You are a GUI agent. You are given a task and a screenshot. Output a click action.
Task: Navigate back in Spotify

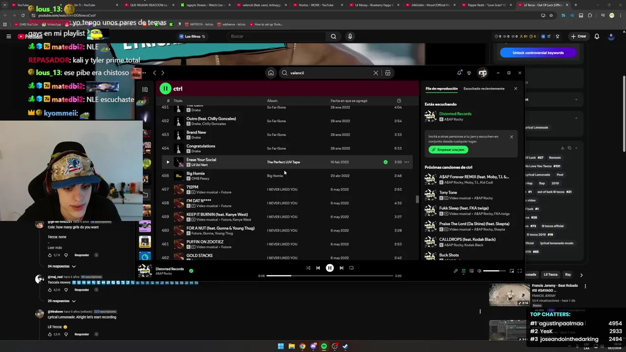click(x=155, y=73)
